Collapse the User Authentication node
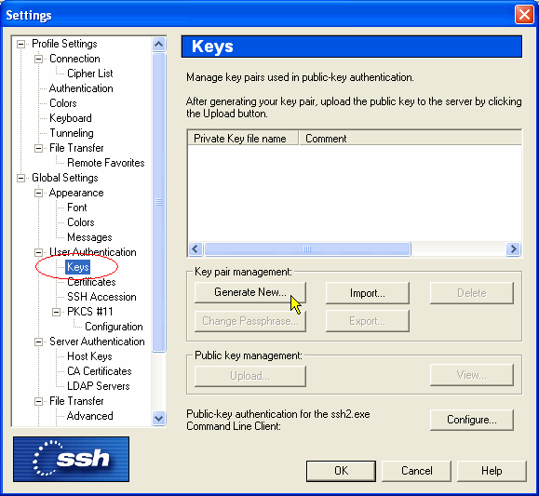The width and height of the screenshot is (539, 496). pyautogui.click(x=38, y=252)
